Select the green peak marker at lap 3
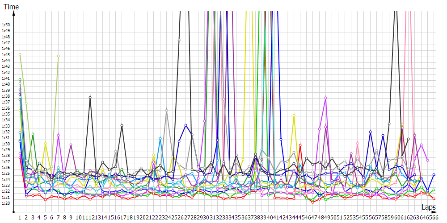The width and height of the screenshot is (447, 223). pyautogui.click(x=33, y=134)
